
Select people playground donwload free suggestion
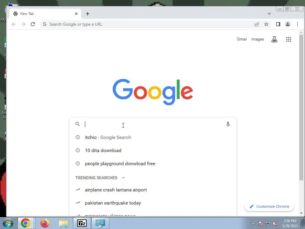click(153, 164)
